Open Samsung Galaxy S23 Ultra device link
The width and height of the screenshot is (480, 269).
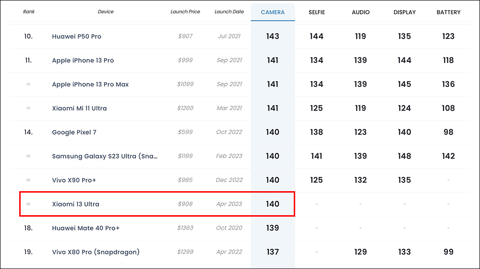105,156
